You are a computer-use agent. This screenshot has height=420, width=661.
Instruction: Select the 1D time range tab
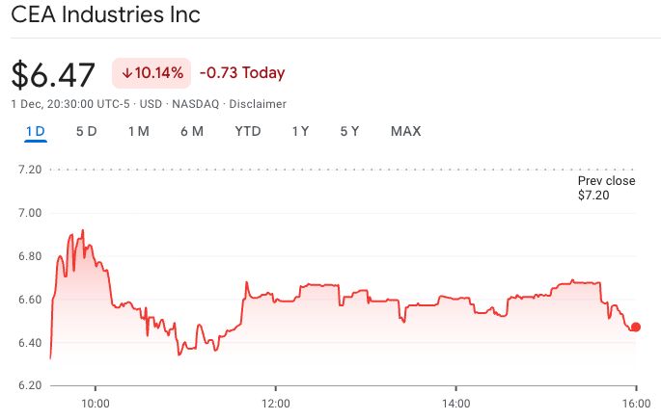[x=36, y=132]
